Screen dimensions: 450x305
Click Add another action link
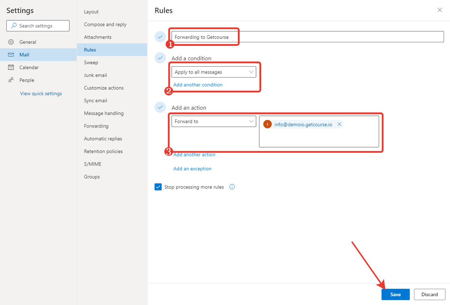194,155
